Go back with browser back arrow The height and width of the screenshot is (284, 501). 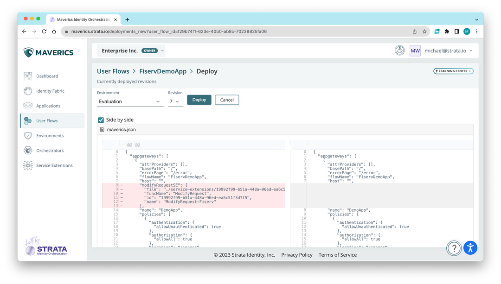tap(24, 31)
